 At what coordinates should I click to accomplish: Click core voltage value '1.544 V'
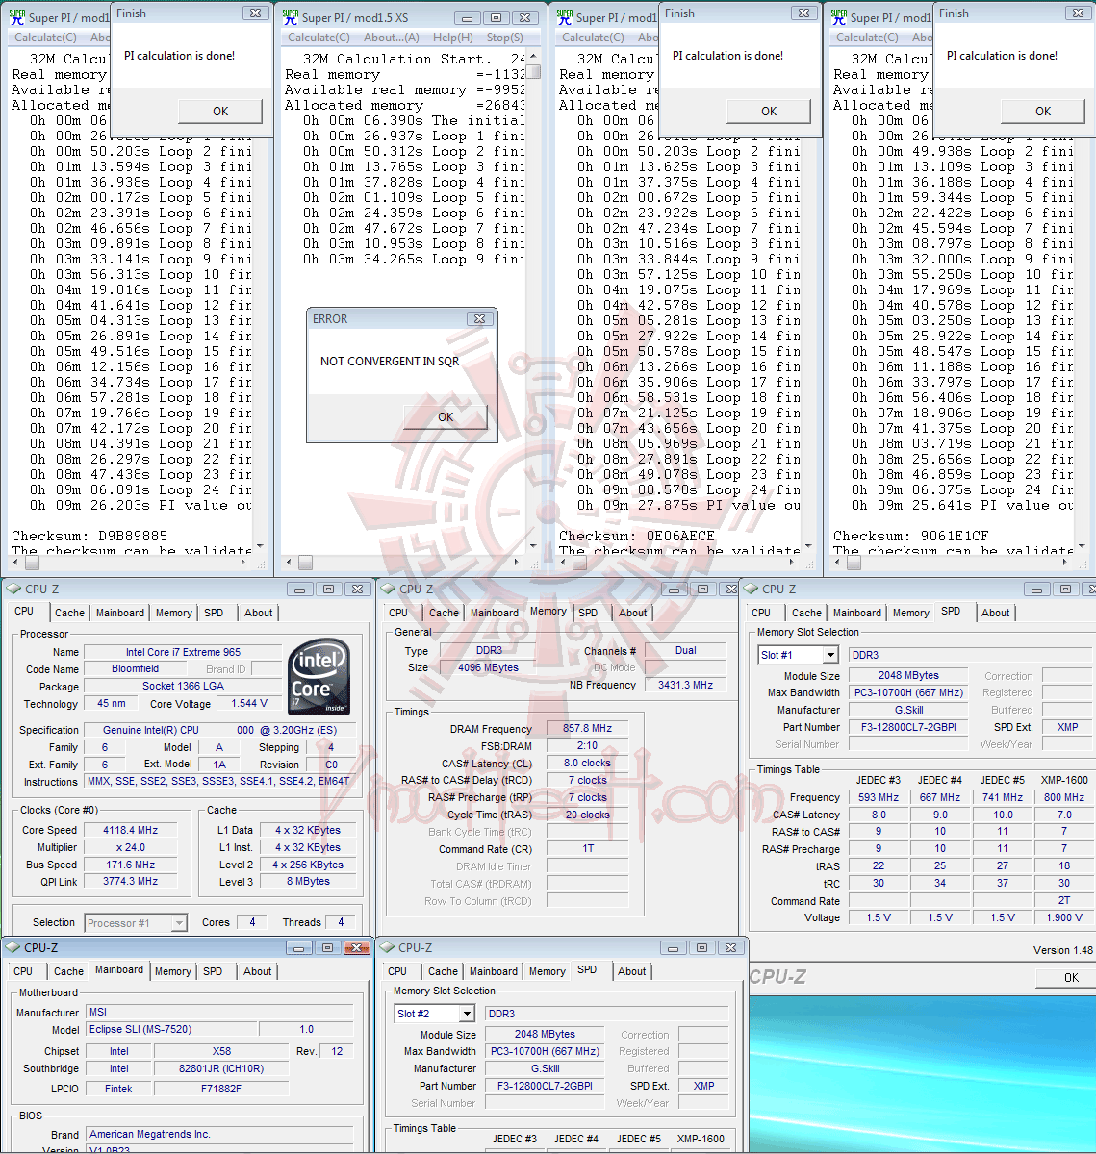click(249, 703)
